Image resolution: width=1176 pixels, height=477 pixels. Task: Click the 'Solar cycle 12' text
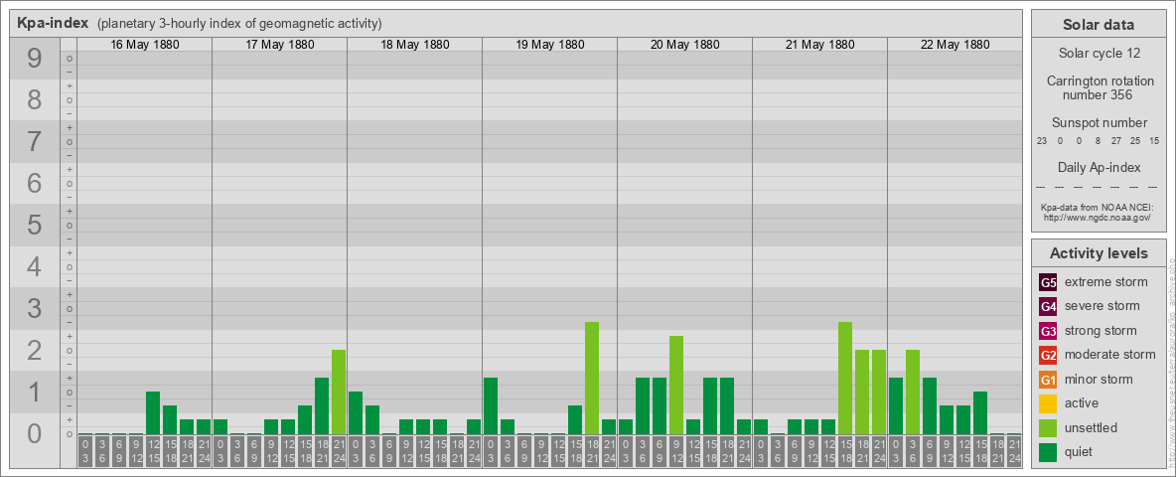[1099, 54]
